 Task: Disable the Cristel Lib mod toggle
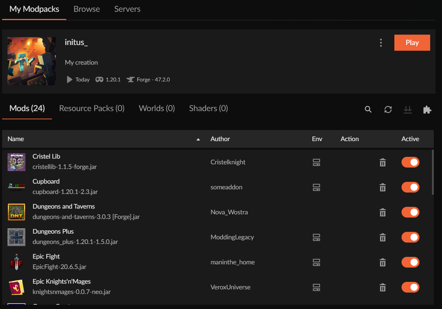(x=410, y=162)
